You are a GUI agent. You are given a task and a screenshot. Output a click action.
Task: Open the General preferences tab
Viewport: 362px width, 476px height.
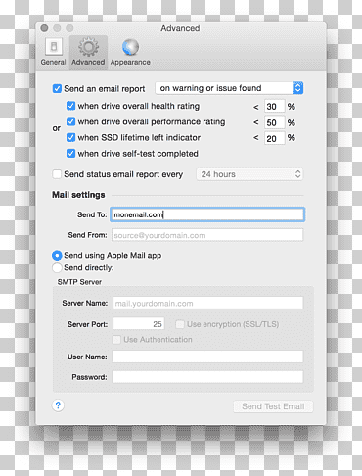click(x=54, y=52)
